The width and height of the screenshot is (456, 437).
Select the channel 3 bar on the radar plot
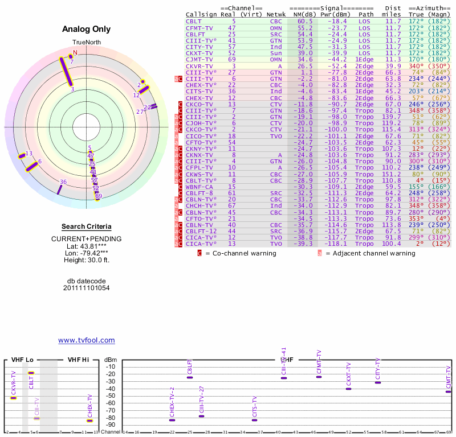(67, 72)
